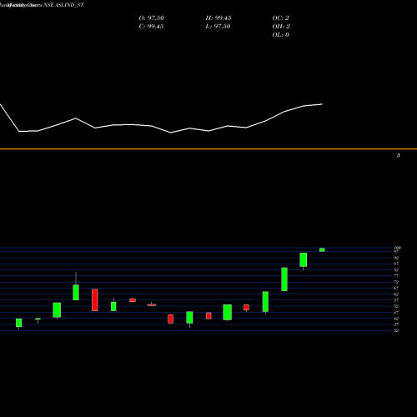The image size is (417, 417).
Task: Click the NSE ASLIND_ST chart title
Action: pyautogui.click(x=63, y=5)
